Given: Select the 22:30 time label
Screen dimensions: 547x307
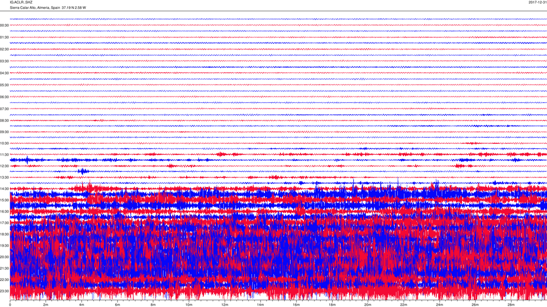Looking at the screenshot, I should pyautogui.click(x=5, y=280).
